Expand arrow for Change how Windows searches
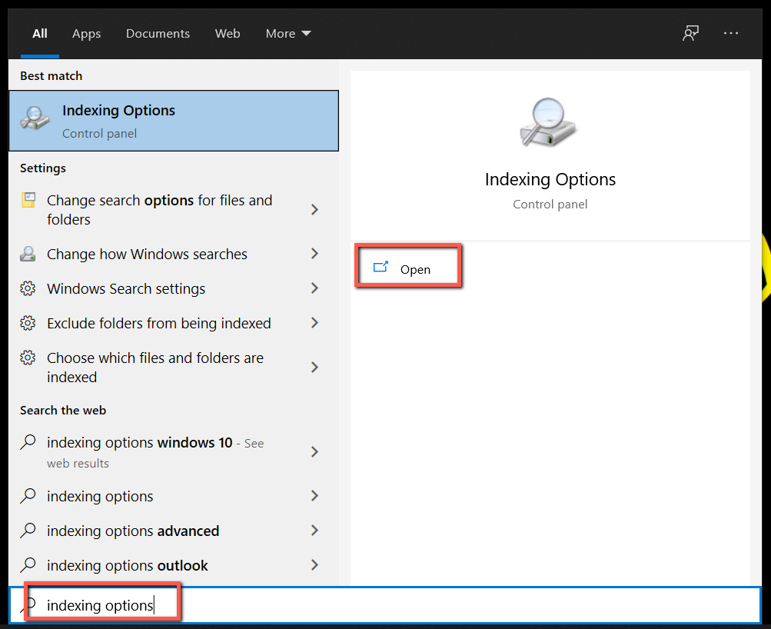Image resolution: width=771 pixels, height=629 pixels. tap(314, 254)
